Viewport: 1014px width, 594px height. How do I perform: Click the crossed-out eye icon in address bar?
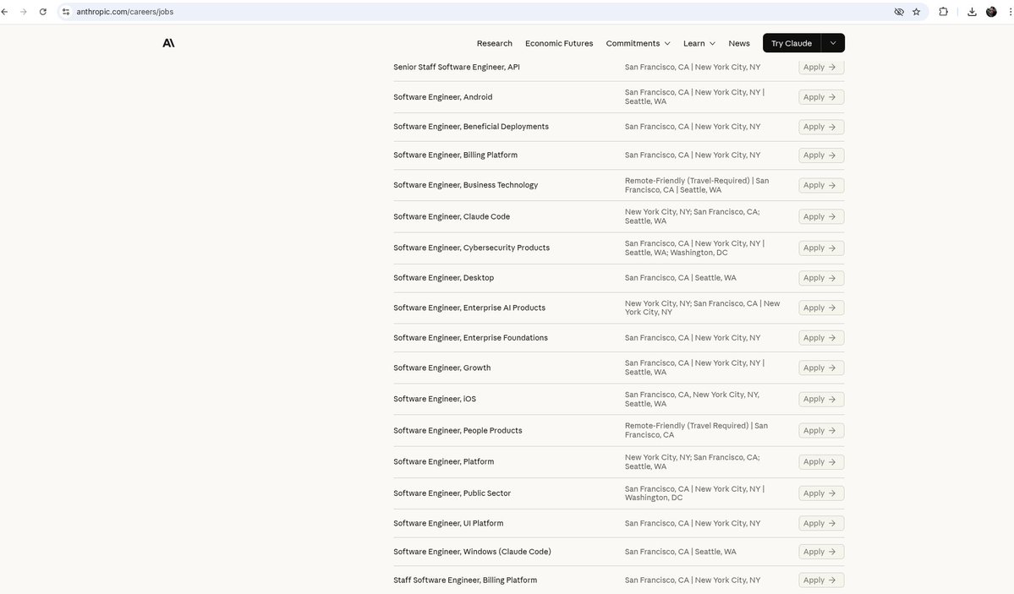click(x=899, y=12)
